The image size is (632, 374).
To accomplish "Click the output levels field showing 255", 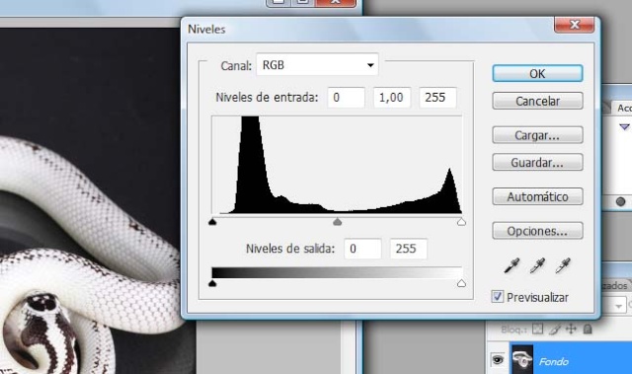I will 409,249.
